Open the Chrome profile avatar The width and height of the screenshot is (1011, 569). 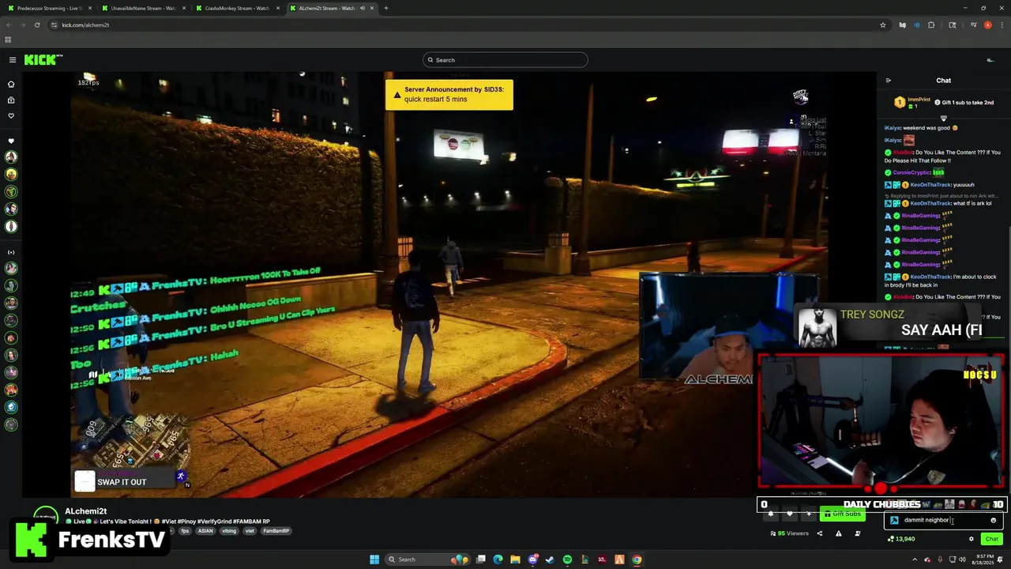click(x=987, y=24)
